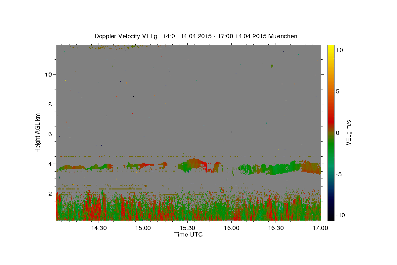
Task: Click the 15:00 time tick label
Action: click(x=143, y=228)
